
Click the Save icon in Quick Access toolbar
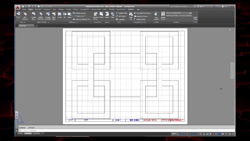point(29,6)
